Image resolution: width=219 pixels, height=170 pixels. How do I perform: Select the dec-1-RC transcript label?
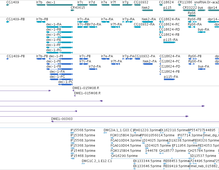54,35
